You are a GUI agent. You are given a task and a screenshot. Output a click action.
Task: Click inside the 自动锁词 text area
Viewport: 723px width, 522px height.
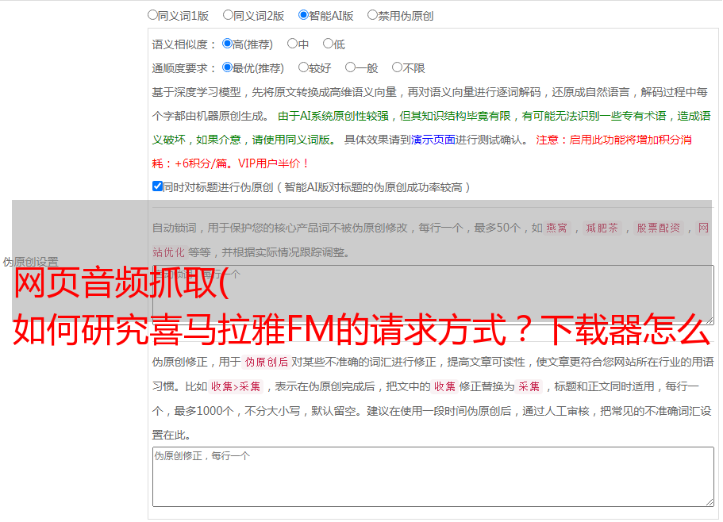tap(433, 295)
